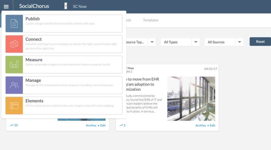Click the Reset filters button
Screen dimensions: 271x150
coord(260,42)
